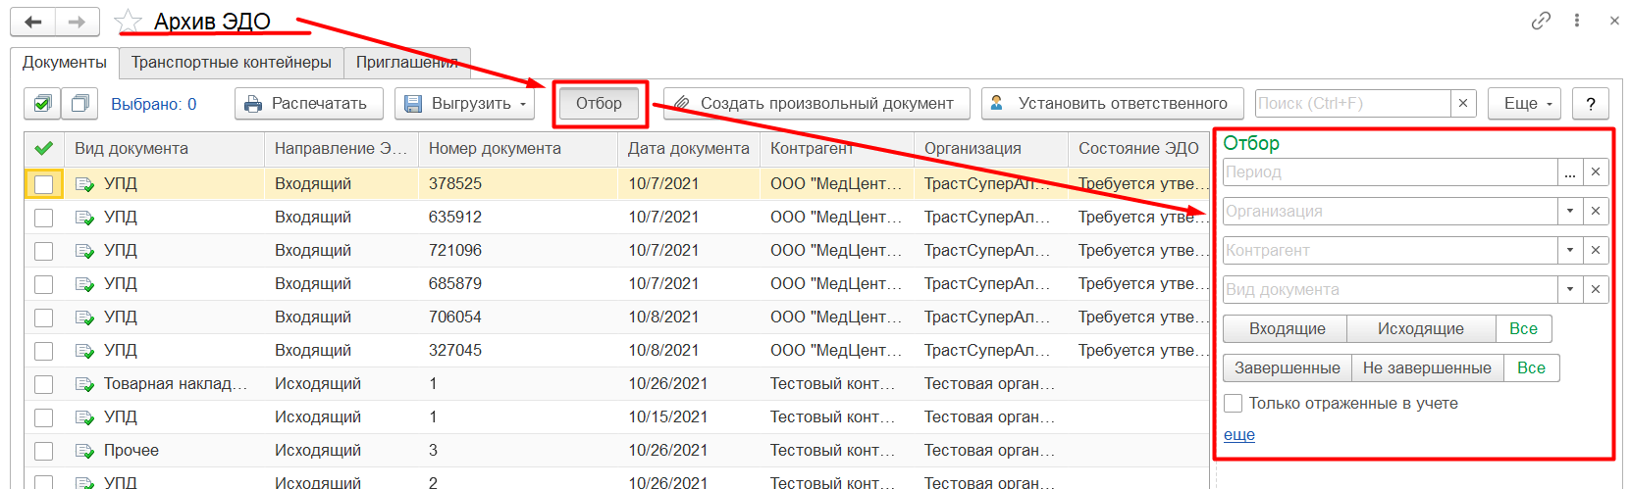1630x489 pixels.
Task: Go back with the left arrow button
Action: tap(32, 22)
